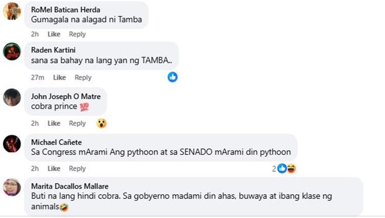Reply to John Joseph O Matre's comment

[x=78, y=123]
